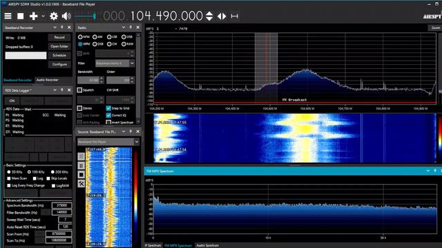The height and width of the screenshot is (248, 442).
Task: Click the frequency up/down step arrows
Action: pos(209,16)
